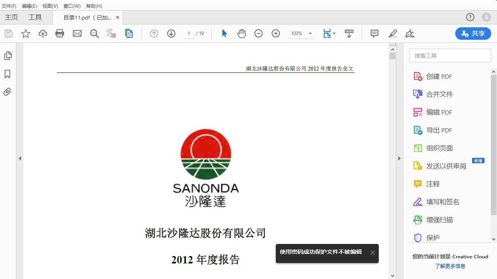Close the 目录11.pdf tab
497x279 pixels.
tap(117, 18)
